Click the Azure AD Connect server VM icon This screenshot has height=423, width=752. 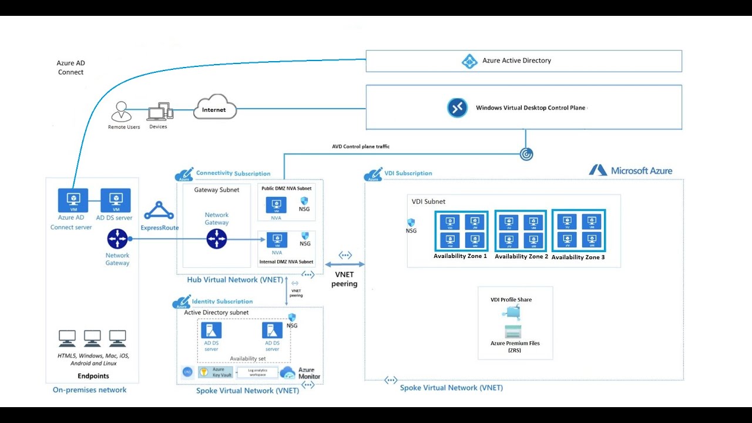tap(72, 200)
